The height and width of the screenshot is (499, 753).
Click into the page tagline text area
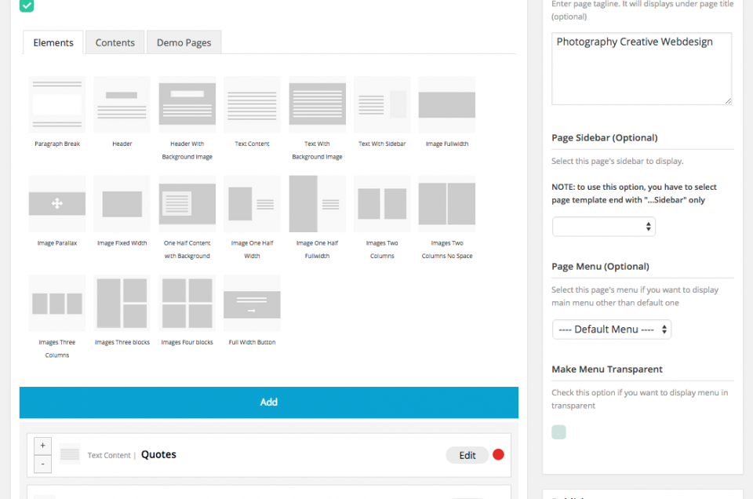[642, 69]
